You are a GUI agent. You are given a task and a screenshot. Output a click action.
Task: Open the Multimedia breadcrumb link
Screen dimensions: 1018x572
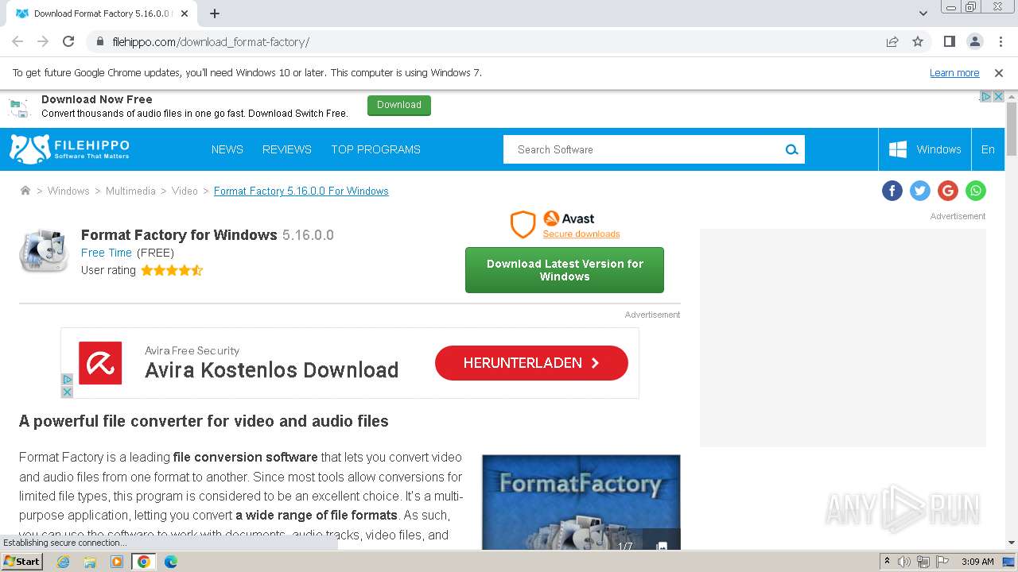click(x=130, y=191)
